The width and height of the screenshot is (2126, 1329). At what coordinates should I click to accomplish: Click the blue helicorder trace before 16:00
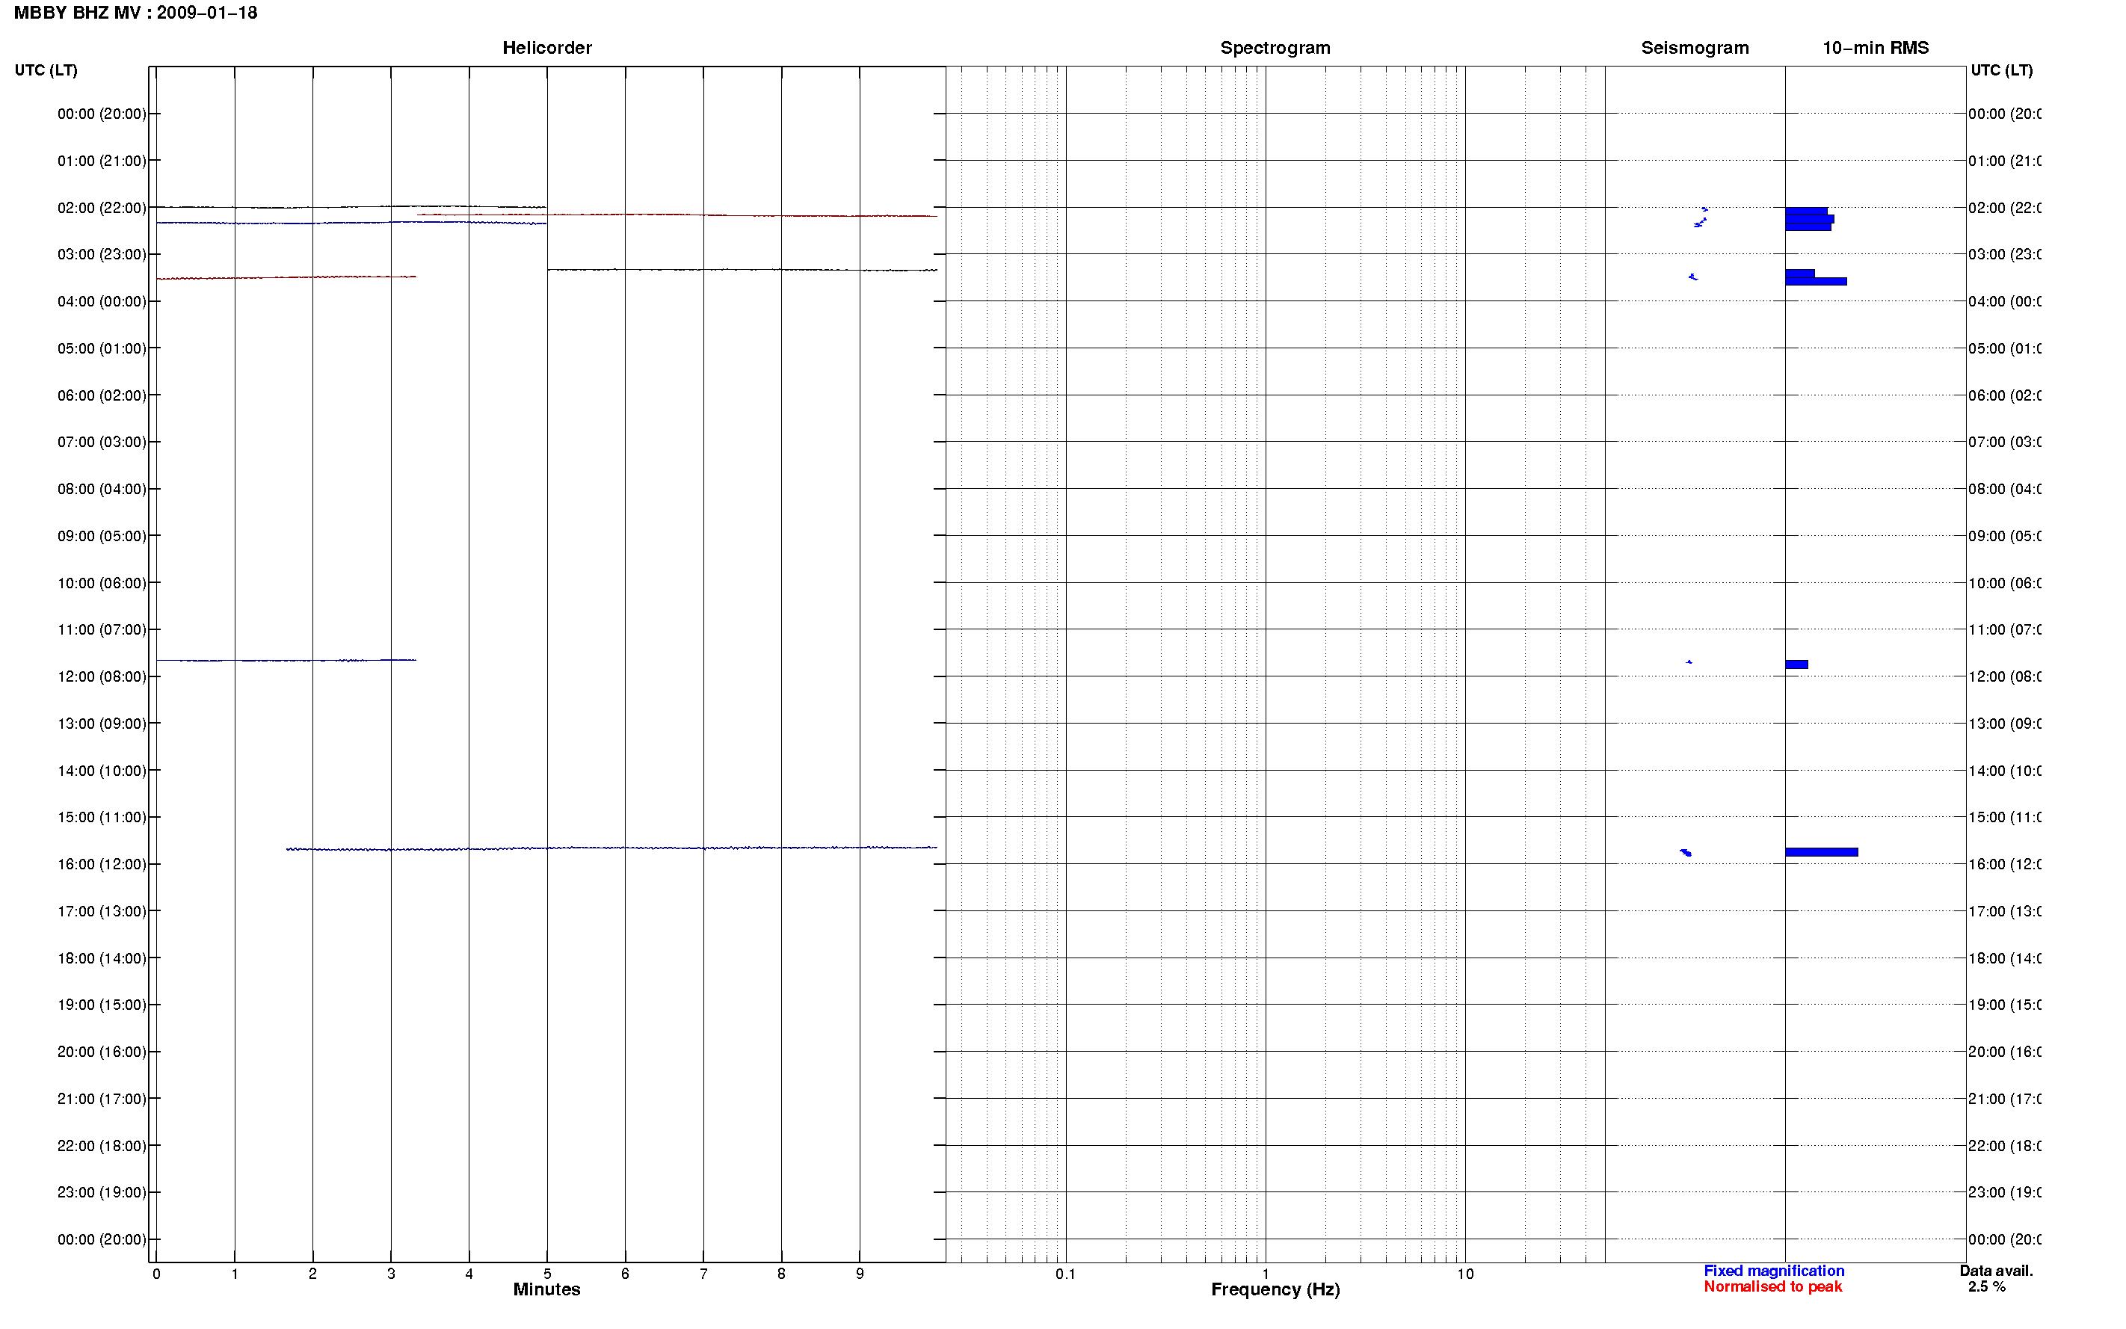[611, 848]
